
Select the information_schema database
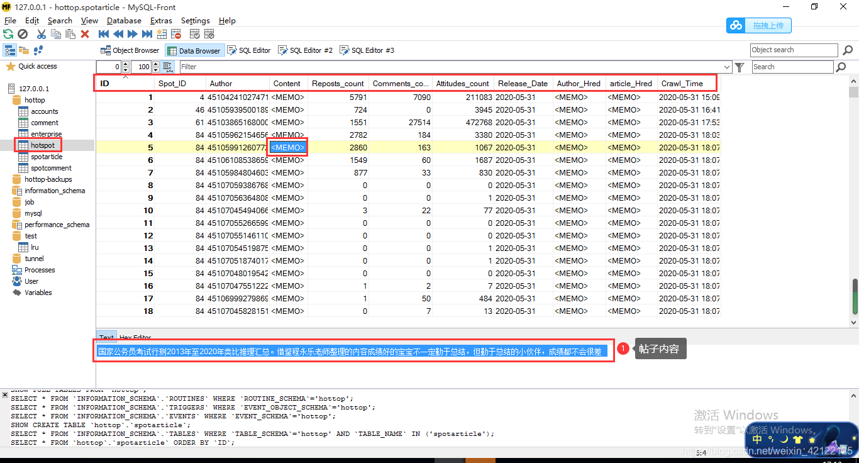[x=49, y=191]
